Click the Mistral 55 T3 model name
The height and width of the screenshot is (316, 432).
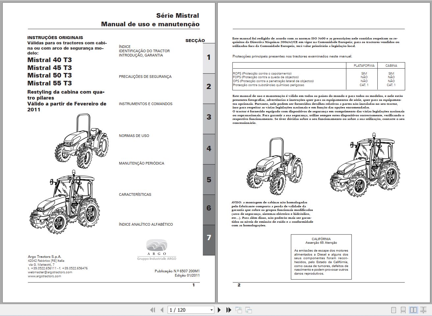tap(49, 83)
